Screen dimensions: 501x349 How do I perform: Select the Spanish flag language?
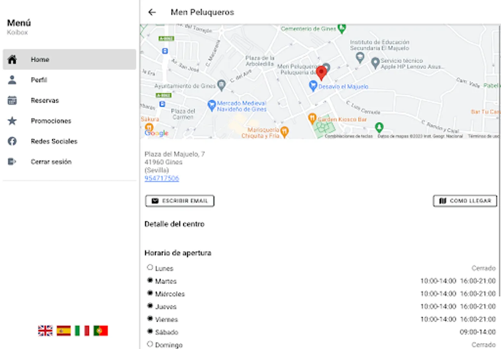[x=64, y=331]
